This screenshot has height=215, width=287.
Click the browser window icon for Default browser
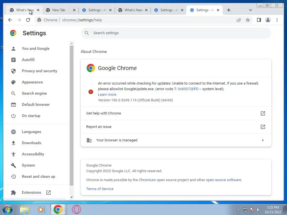click(13, 105)
